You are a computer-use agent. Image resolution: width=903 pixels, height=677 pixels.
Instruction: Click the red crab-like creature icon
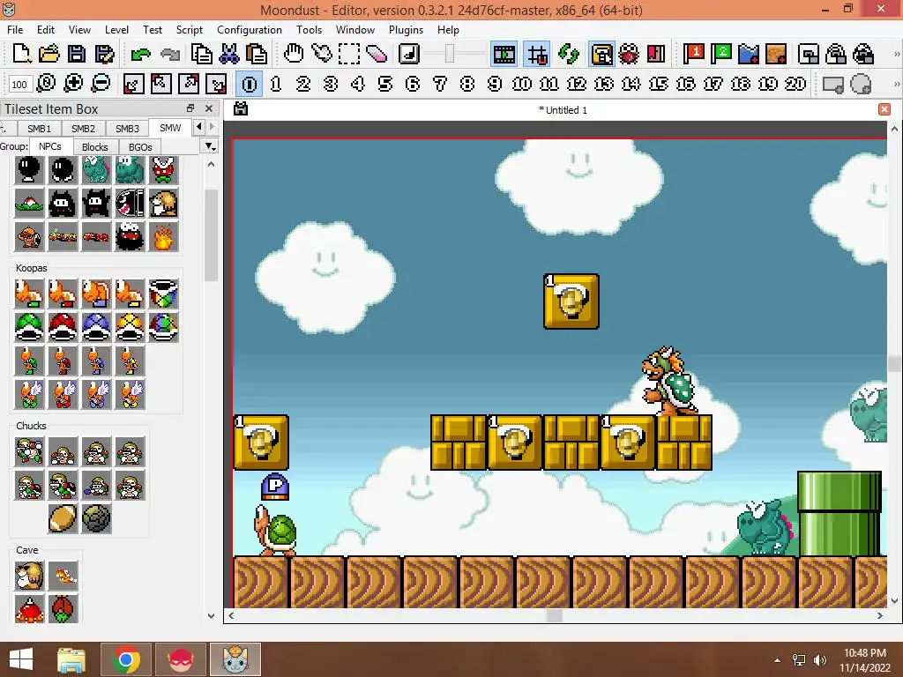click(629, 54)
